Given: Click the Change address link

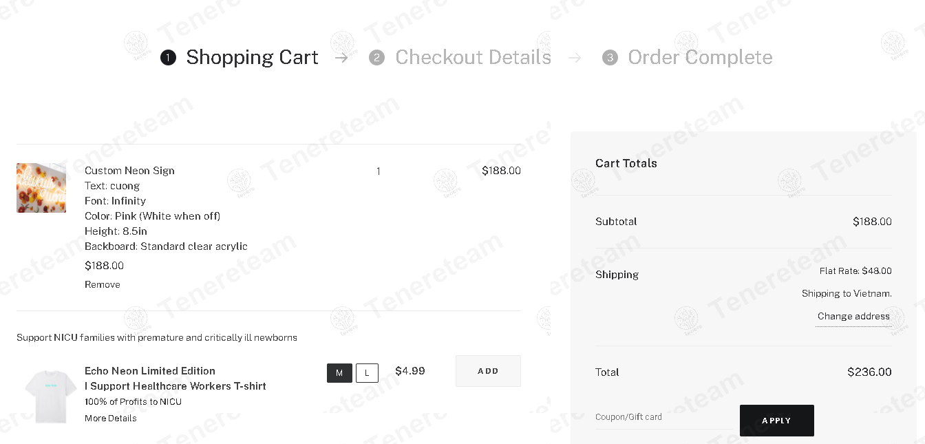Looking at the screenshot, I should click(x=853, y=316).
